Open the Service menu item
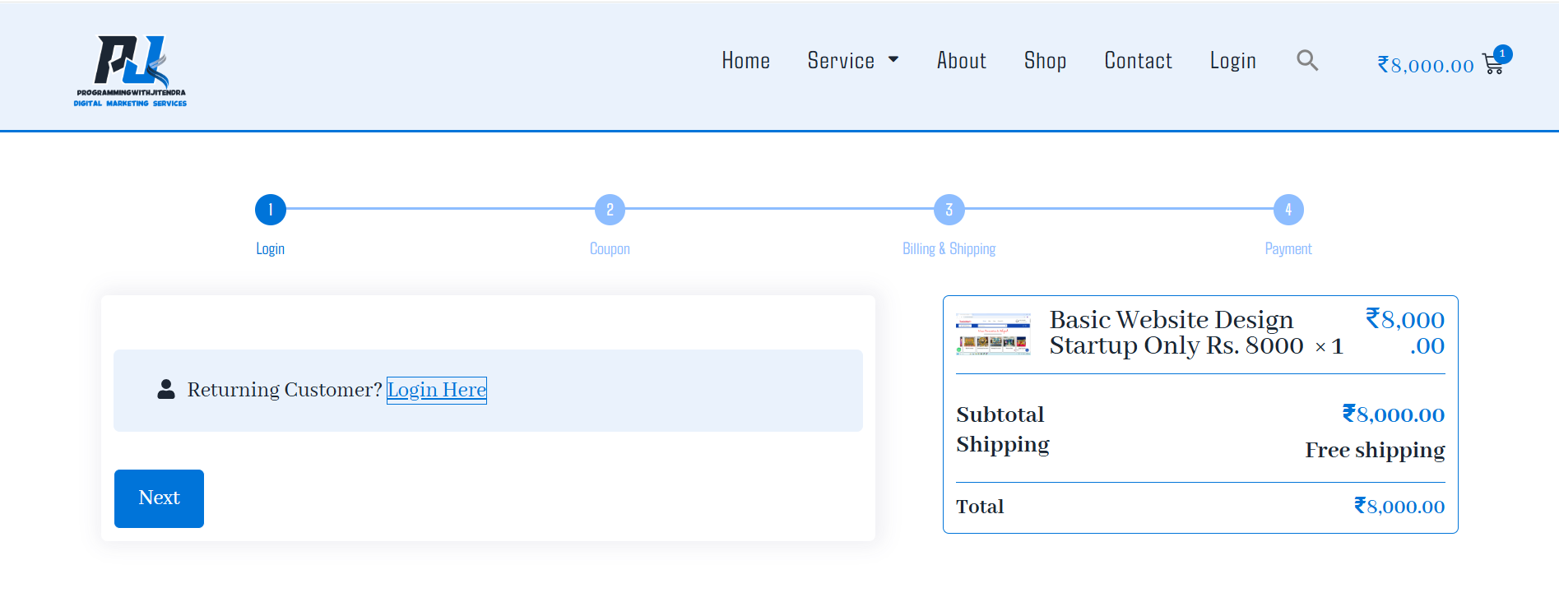 click(841, 60)
